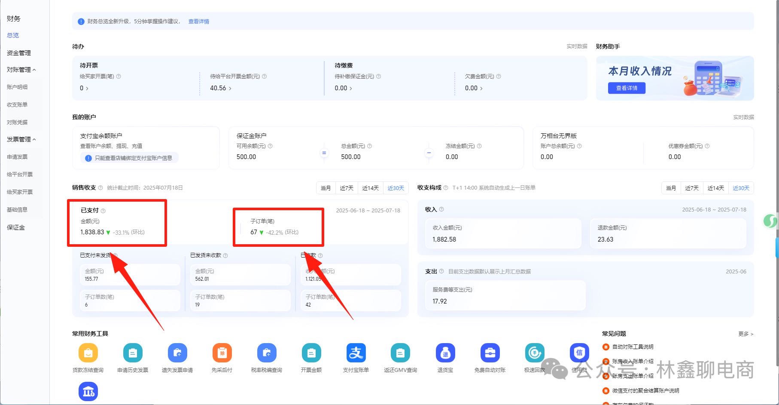Select 近30天 tab in 收支构成
779x405 pixels.
pos(741,188)
